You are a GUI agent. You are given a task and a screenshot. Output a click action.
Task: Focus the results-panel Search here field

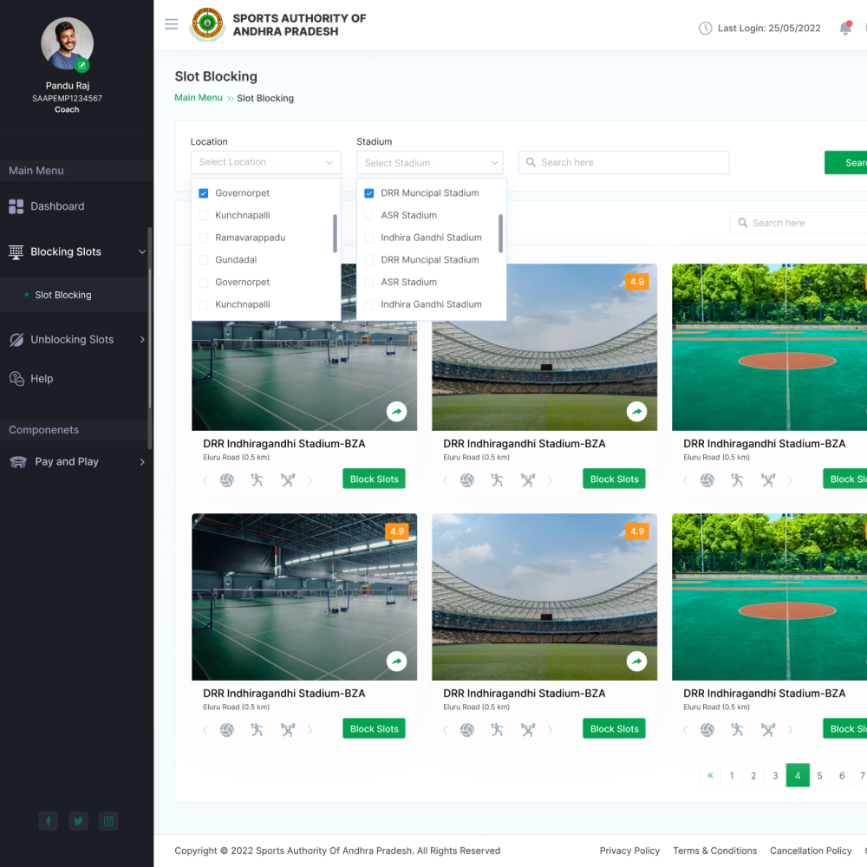coord(798,223)
